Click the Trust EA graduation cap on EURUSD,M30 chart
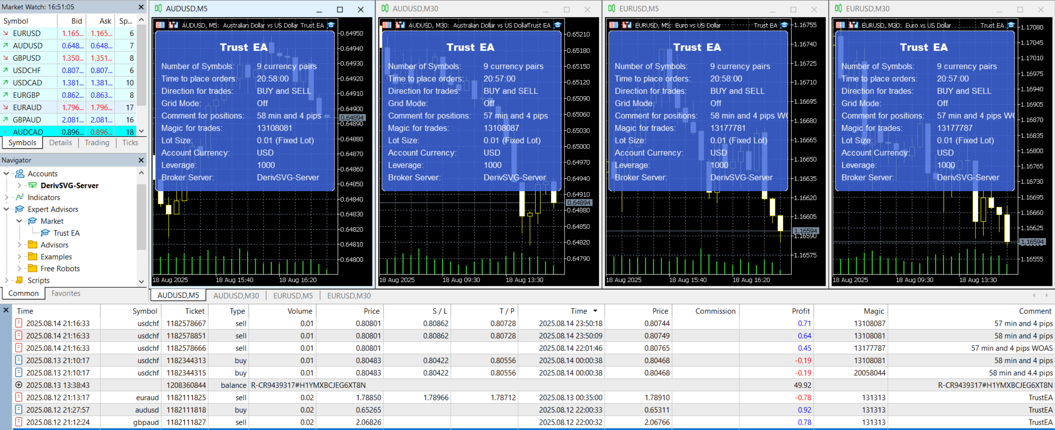Screen dimensions: 1055x430 (1011, 25)
